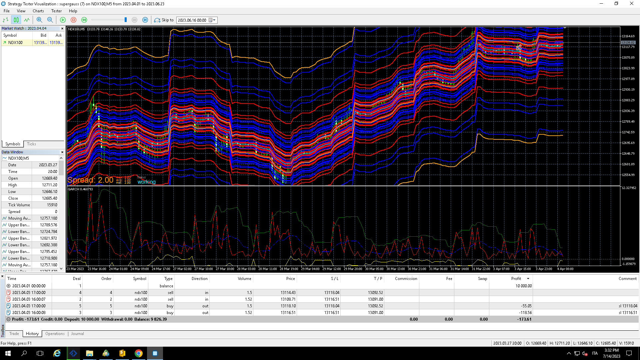Switch chart to bar chart mode
Viewport: 640px width, 360px height.
pos(6,20)
